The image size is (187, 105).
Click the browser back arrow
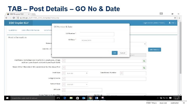[x=6, y=18]
